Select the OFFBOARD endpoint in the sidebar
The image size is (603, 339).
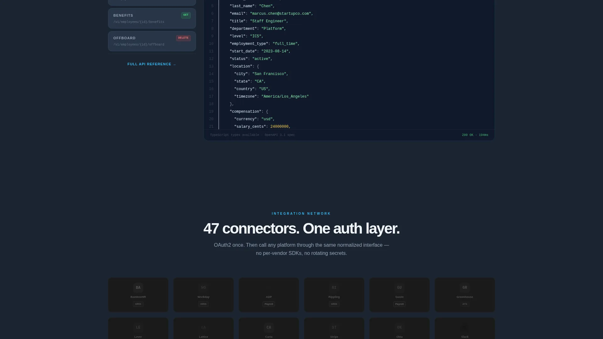click(x=152, y=41)
